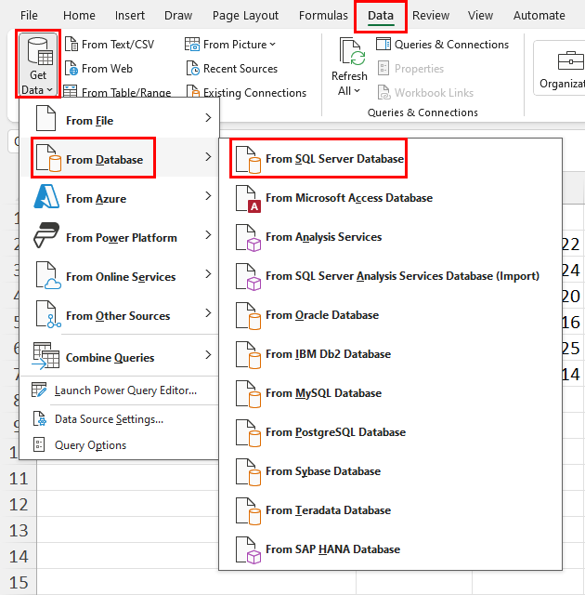Image resolution: width=585 pixels, height=595 pixels.
Task: Expand the From File submenu
Action: (120, 119)
